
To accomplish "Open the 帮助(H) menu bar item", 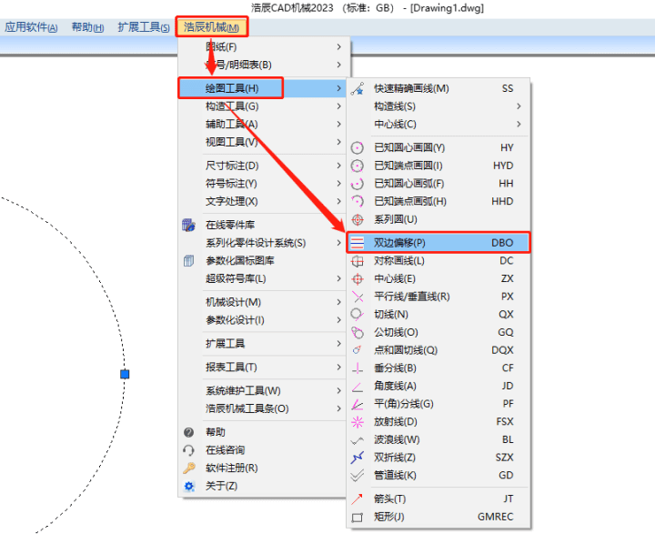I will click(87, 27).
